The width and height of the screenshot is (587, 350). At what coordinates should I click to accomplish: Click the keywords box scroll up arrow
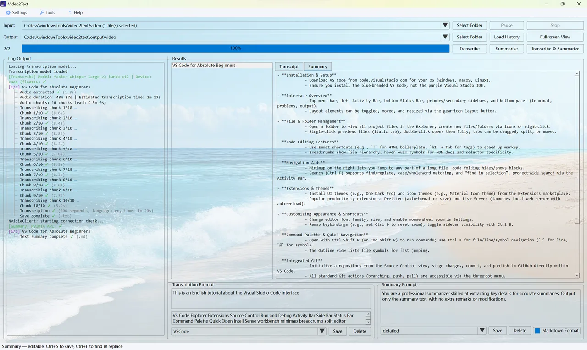coord(368,314)
